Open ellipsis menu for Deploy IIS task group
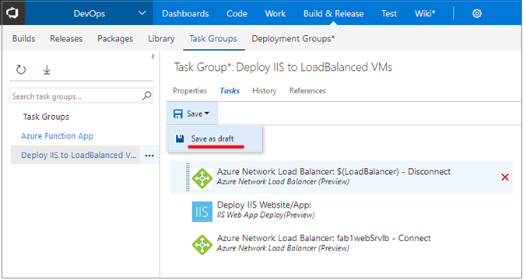523x280 pixels. point(149,156)
